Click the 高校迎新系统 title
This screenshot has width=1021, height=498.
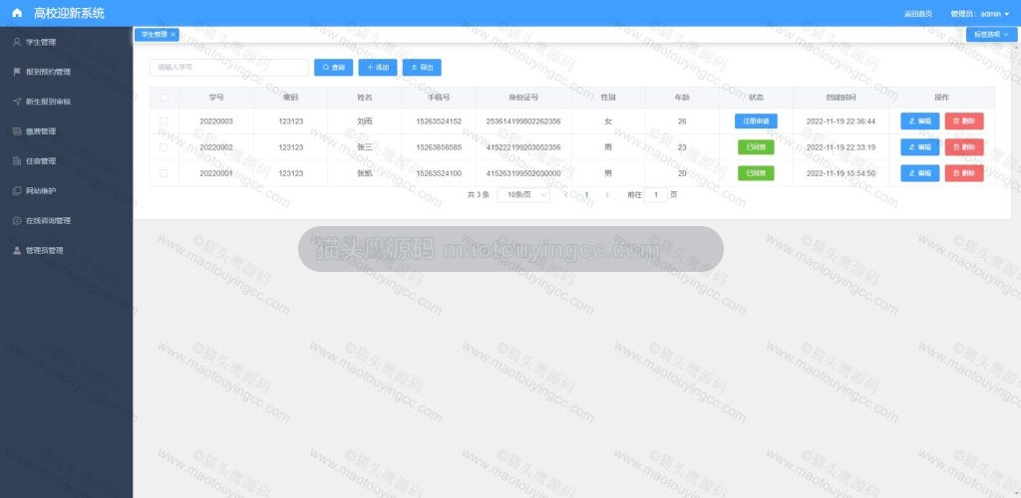[x=69, y=14]
